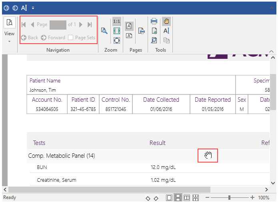This screenshot has height=203, width=278.
Task: Click the Print icon in Tools
Action: click(154, 21)
